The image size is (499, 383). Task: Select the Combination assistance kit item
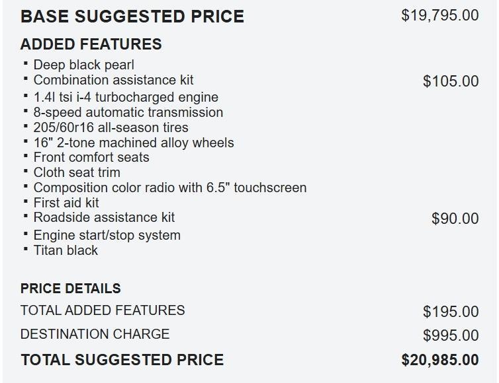113,80
